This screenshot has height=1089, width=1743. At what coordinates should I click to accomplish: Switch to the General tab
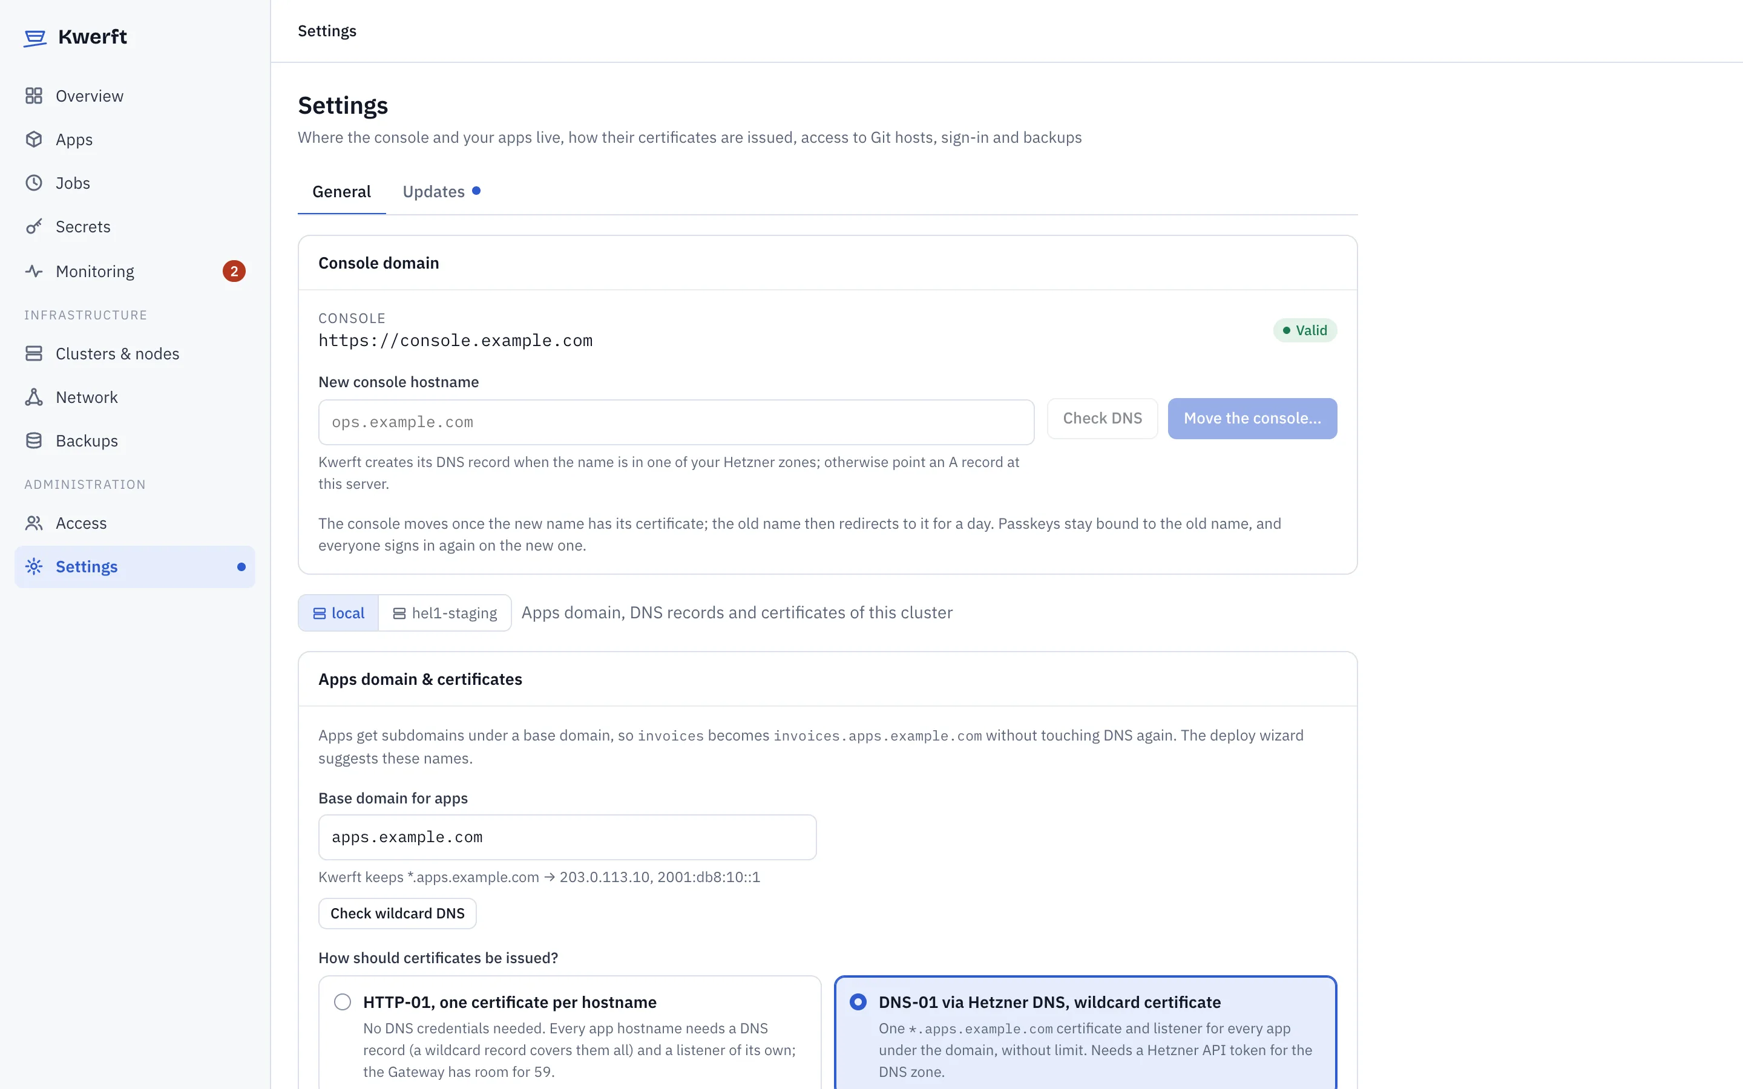point(341,192)
